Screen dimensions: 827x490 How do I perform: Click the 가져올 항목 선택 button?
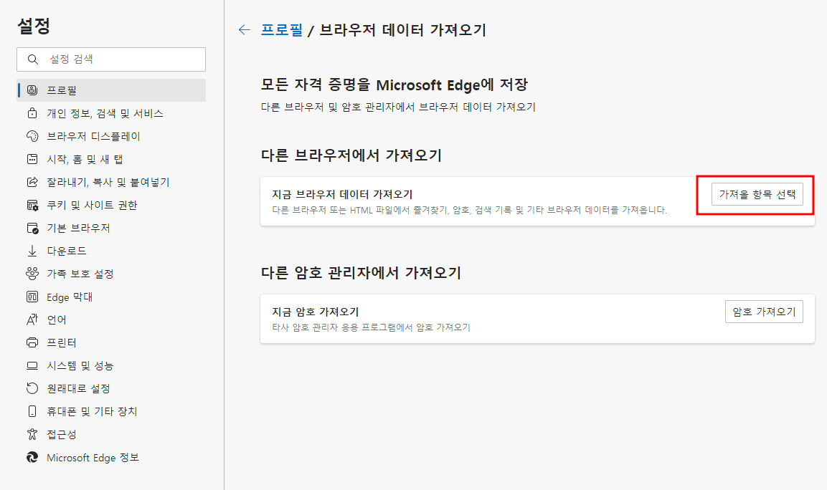(757, 194)
